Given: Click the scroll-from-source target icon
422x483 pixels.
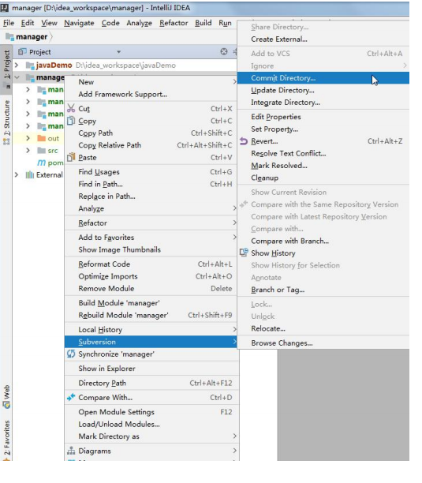Looking at the screenshot, I should [224, 52].
